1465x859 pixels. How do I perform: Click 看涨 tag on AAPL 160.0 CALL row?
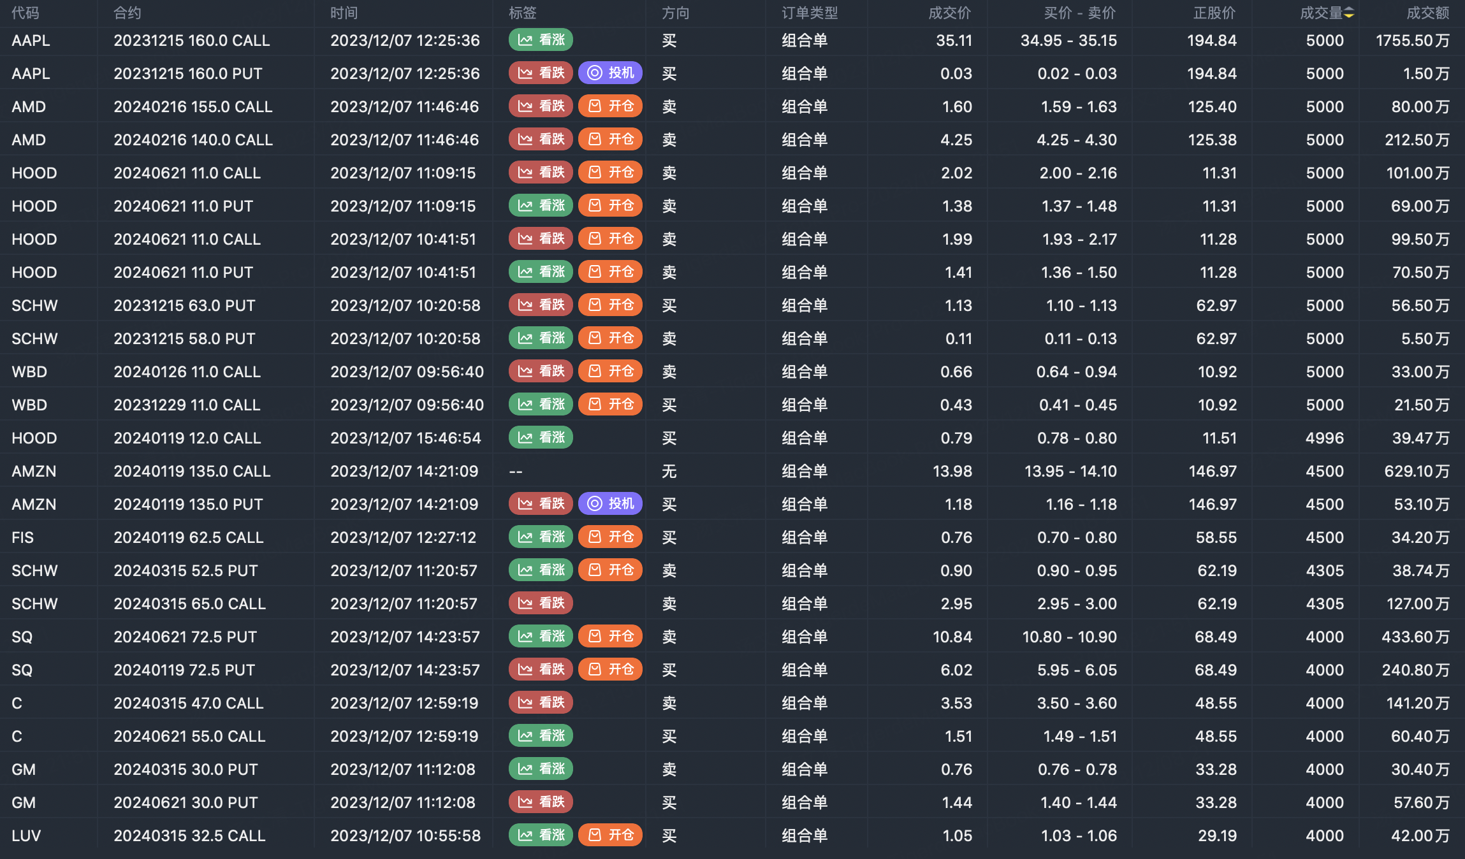click(x=541, y=40)
